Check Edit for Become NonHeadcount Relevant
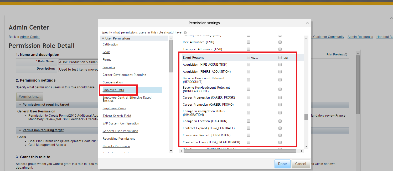 point(280,89)
